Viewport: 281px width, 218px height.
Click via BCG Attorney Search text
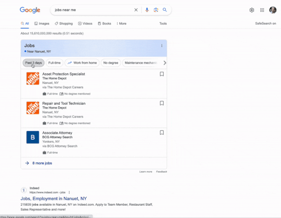(x=60, y=146)
